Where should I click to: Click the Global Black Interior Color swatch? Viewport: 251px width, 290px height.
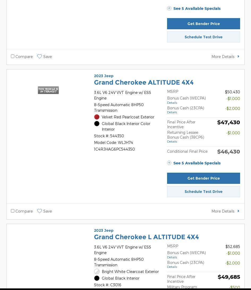(x=97, y=124)
